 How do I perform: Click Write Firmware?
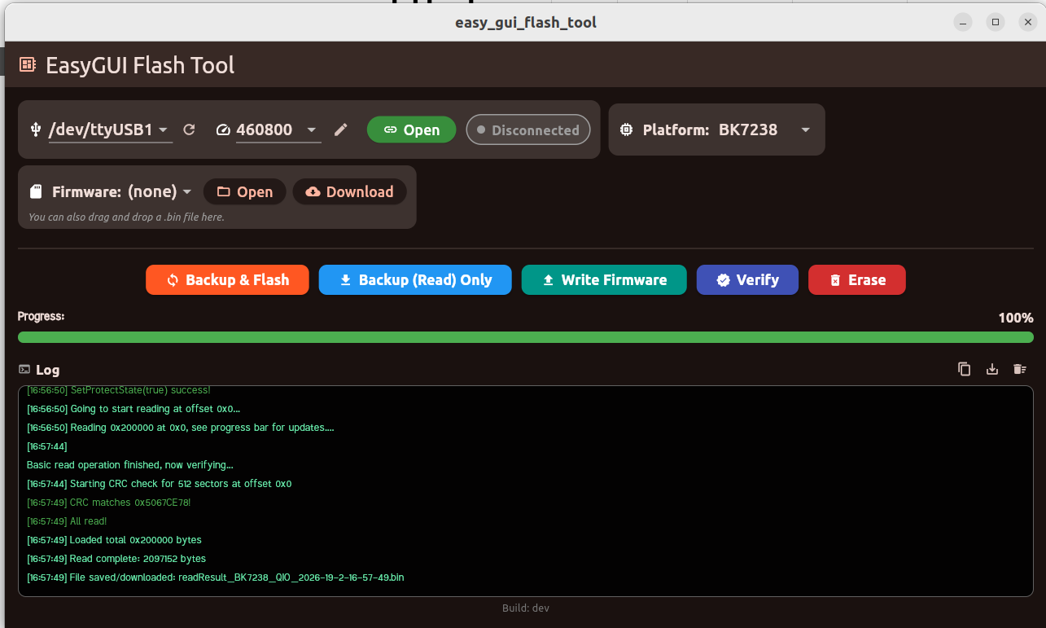604,280
